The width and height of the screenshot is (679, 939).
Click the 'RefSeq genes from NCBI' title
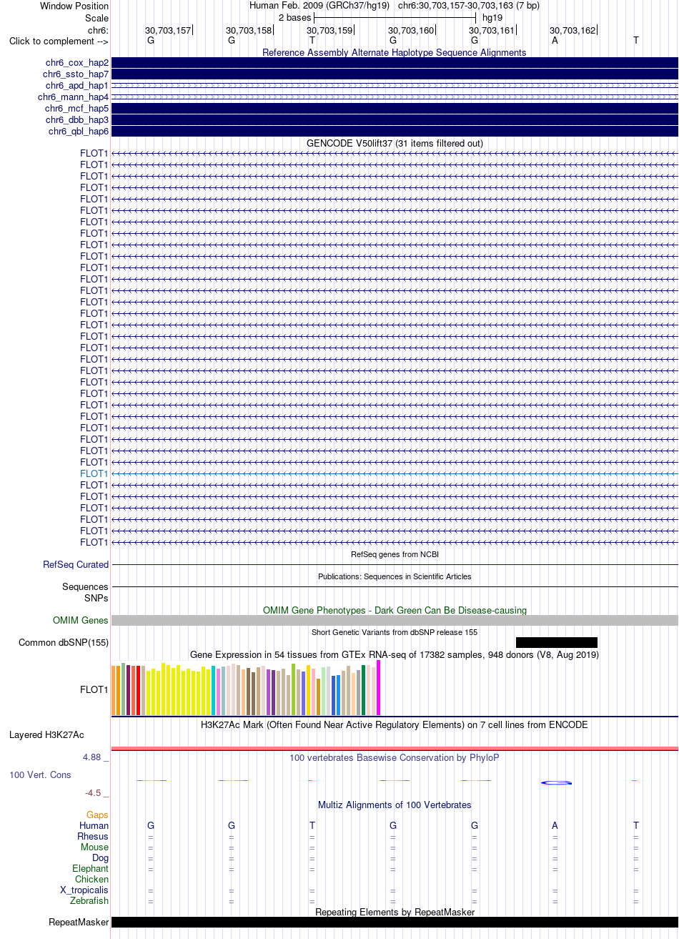tap(395, 554)
